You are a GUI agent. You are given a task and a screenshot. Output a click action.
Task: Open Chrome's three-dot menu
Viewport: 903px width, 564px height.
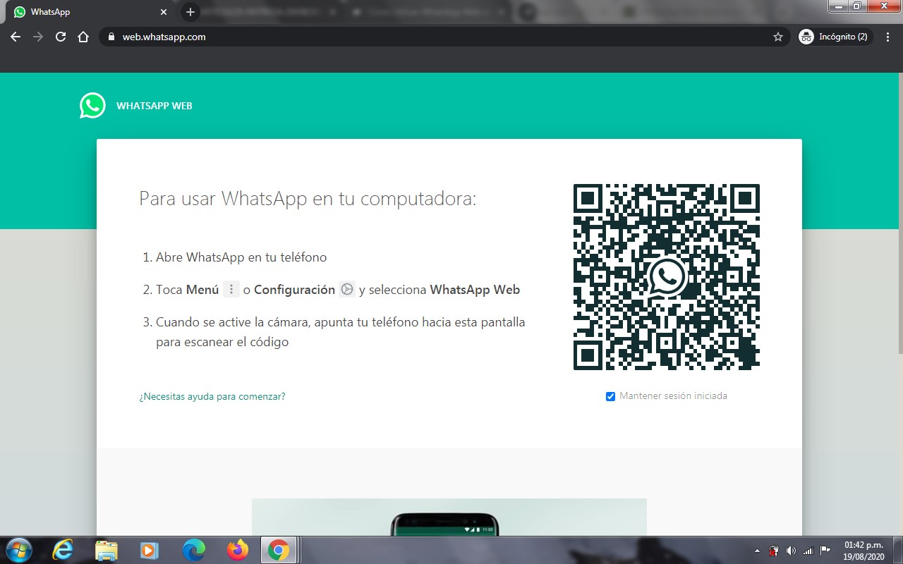(887, 37)
